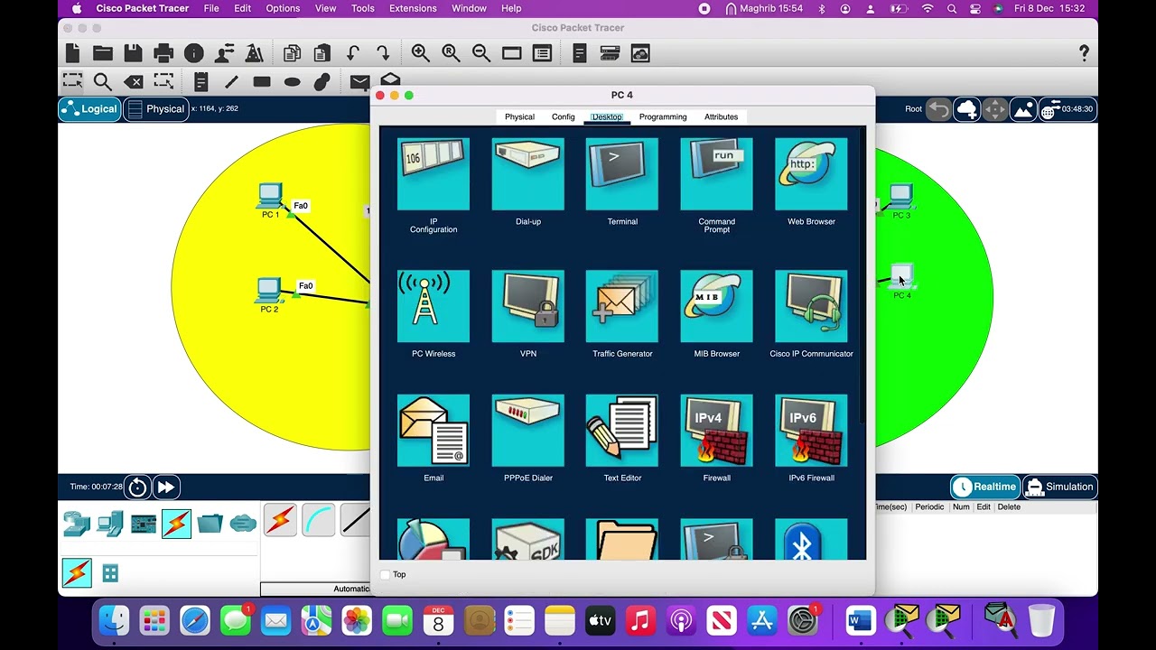Choose the End Devices category icon
This screenshot has height=650, width=1156.
coord(110,524)
